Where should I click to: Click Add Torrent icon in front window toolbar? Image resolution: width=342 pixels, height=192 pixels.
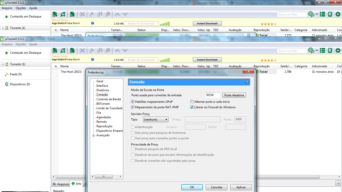(x=55, y=50)
